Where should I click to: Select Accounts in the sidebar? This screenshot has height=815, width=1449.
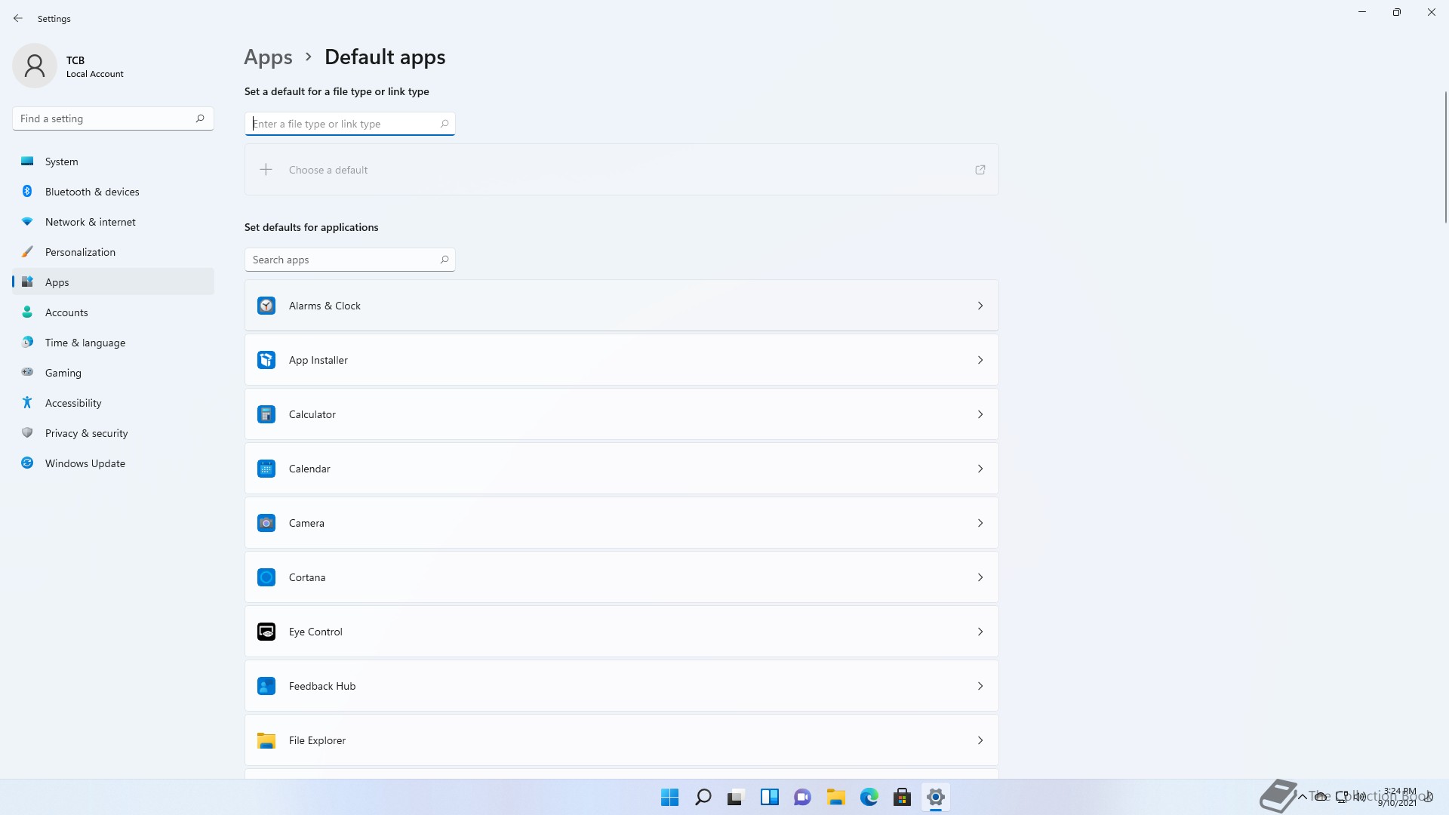pyautogui.click(x=113, y=312)
